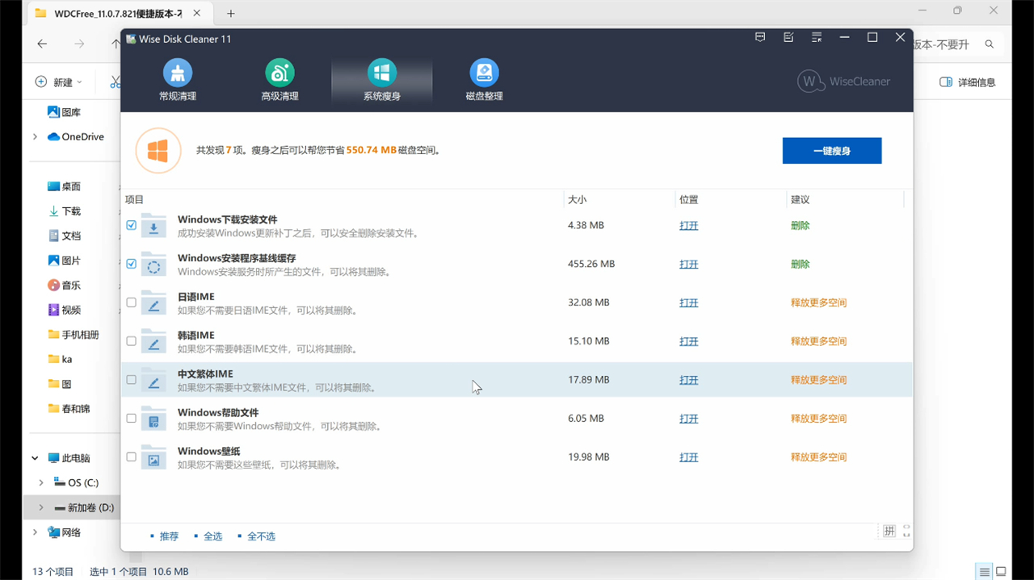Open the 常规清理 (Common Cleaner) tab
This screenshot has height=580, width=1034.
178,80
